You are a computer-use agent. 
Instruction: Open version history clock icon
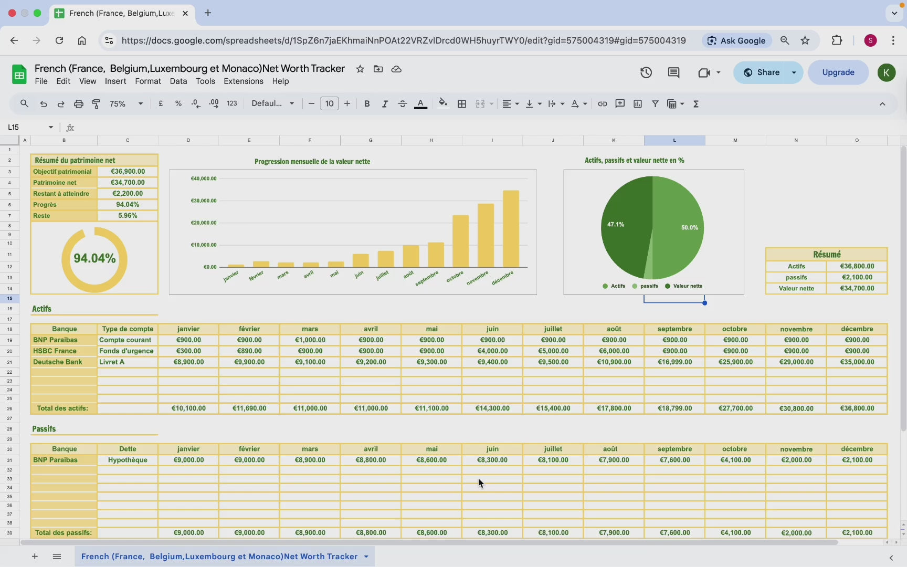(646, 72)
